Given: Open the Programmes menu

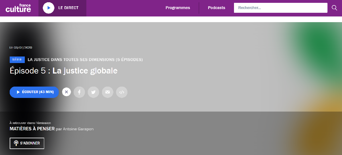Looking at the screenshot, I should pos(178,8).
